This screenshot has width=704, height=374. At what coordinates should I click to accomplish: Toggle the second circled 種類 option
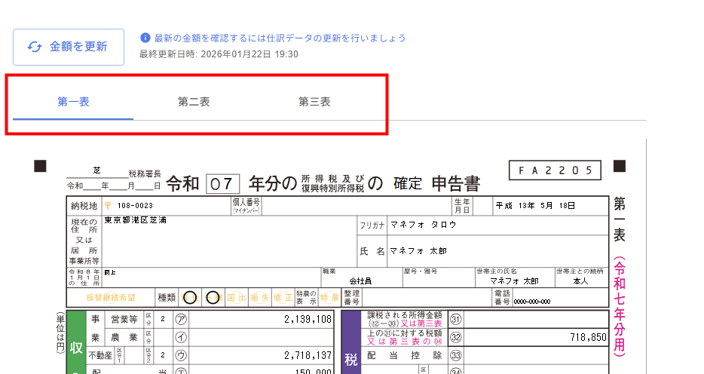pos(214,298)
